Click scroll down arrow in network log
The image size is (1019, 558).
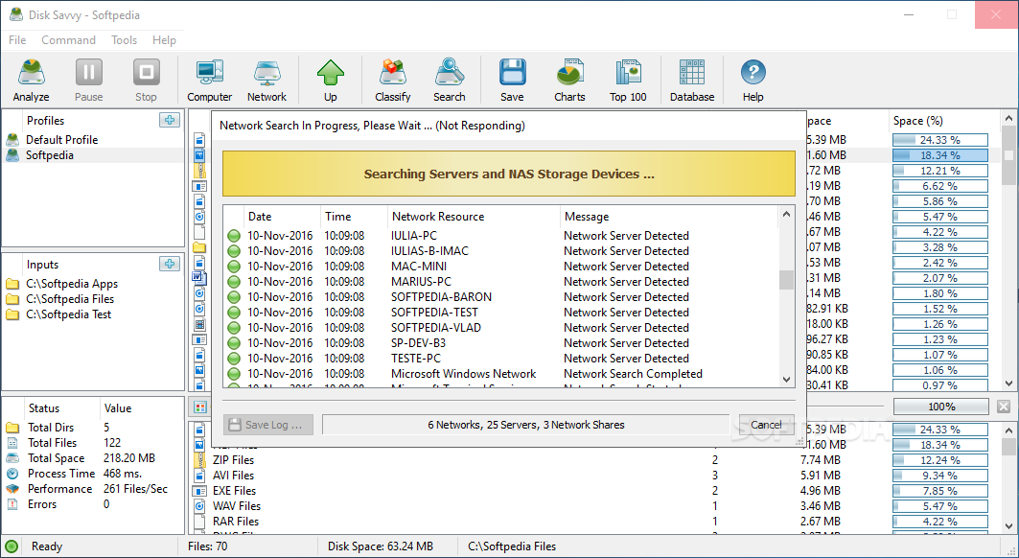(x=786, y=380)
